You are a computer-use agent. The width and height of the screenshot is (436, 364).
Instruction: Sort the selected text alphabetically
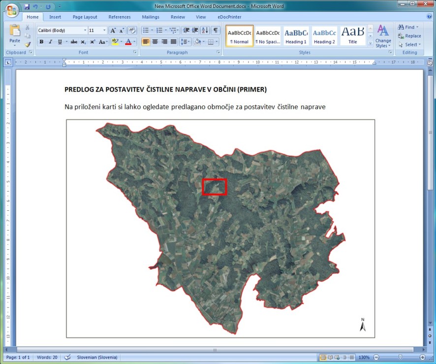(x=205, y=31)
